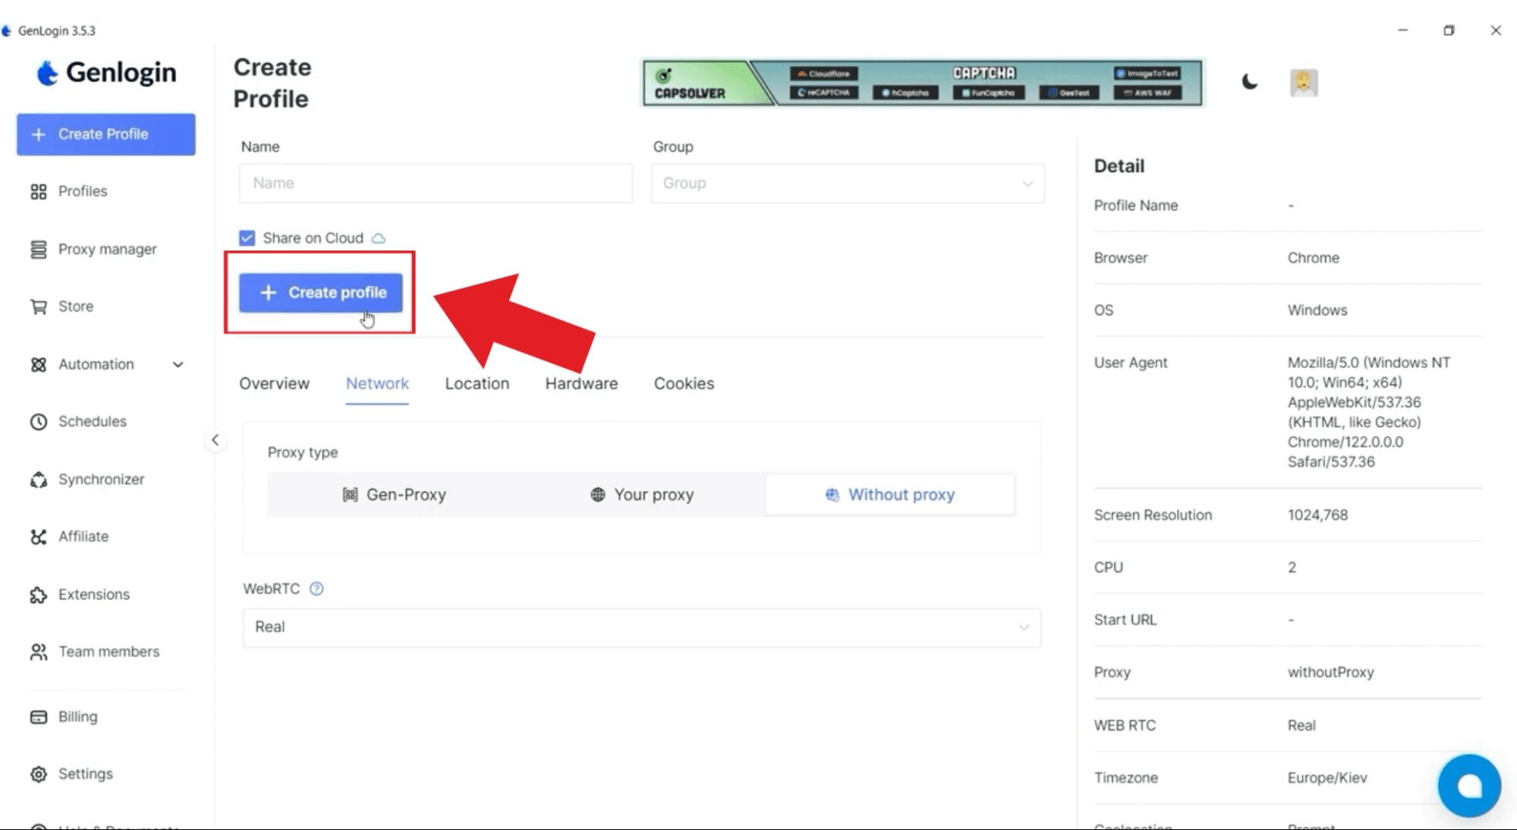Click the Team members people icon
The image size is (1517, 830).
[39, 652]
